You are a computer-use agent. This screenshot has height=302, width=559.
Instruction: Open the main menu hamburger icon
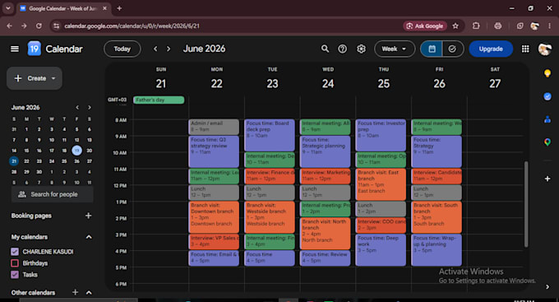pos(15,49)
